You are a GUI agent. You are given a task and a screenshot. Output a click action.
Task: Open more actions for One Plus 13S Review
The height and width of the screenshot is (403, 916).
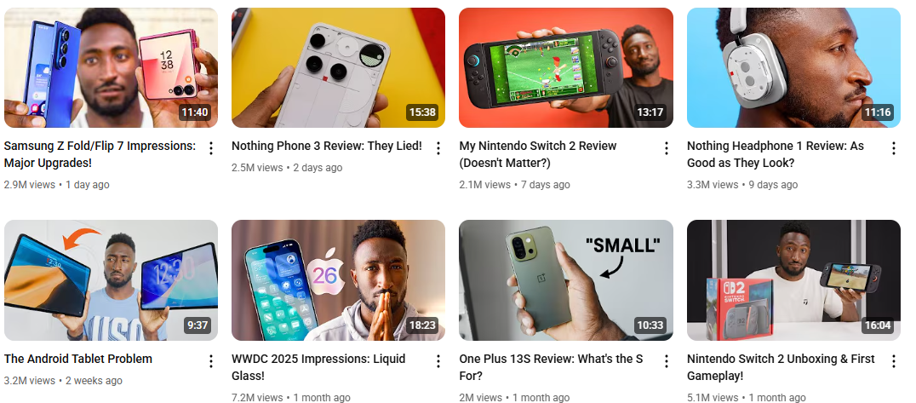coord(666,361)
